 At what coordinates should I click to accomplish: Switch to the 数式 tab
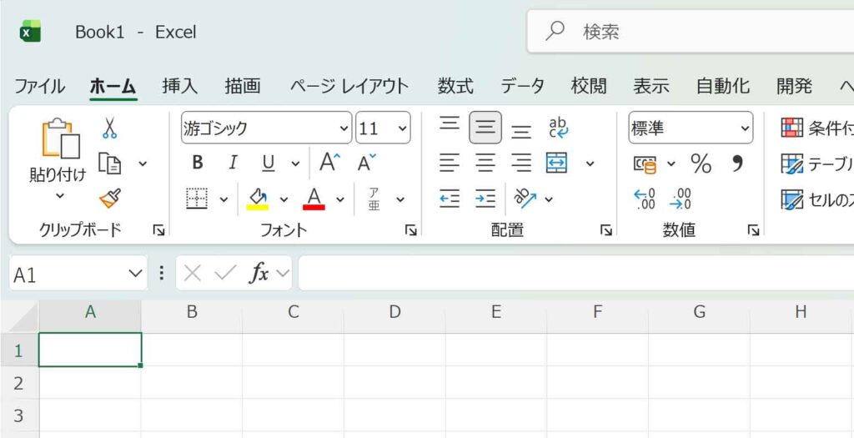455,86
